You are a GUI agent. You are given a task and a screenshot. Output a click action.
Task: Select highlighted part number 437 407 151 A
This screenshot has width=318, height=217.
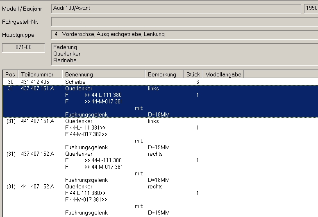point(37,89)
